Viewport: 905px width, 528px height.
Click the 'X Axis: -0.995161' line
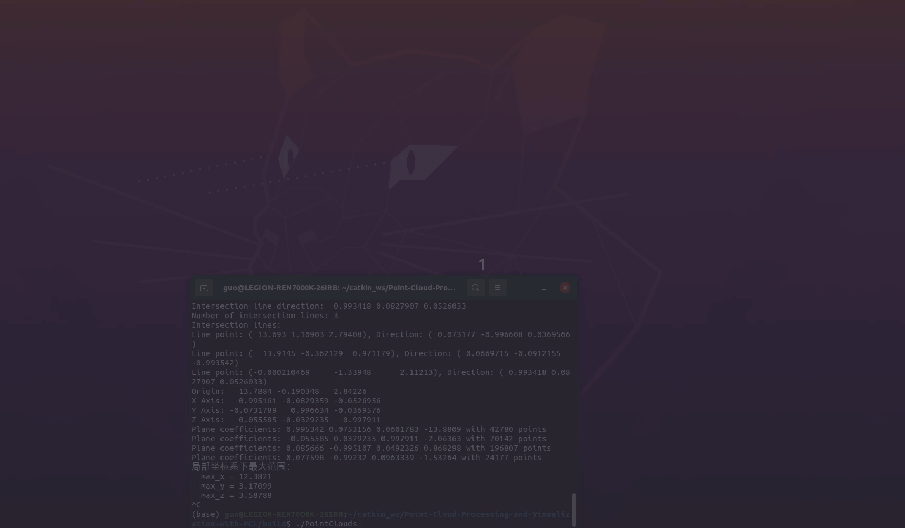coord(286,401)
